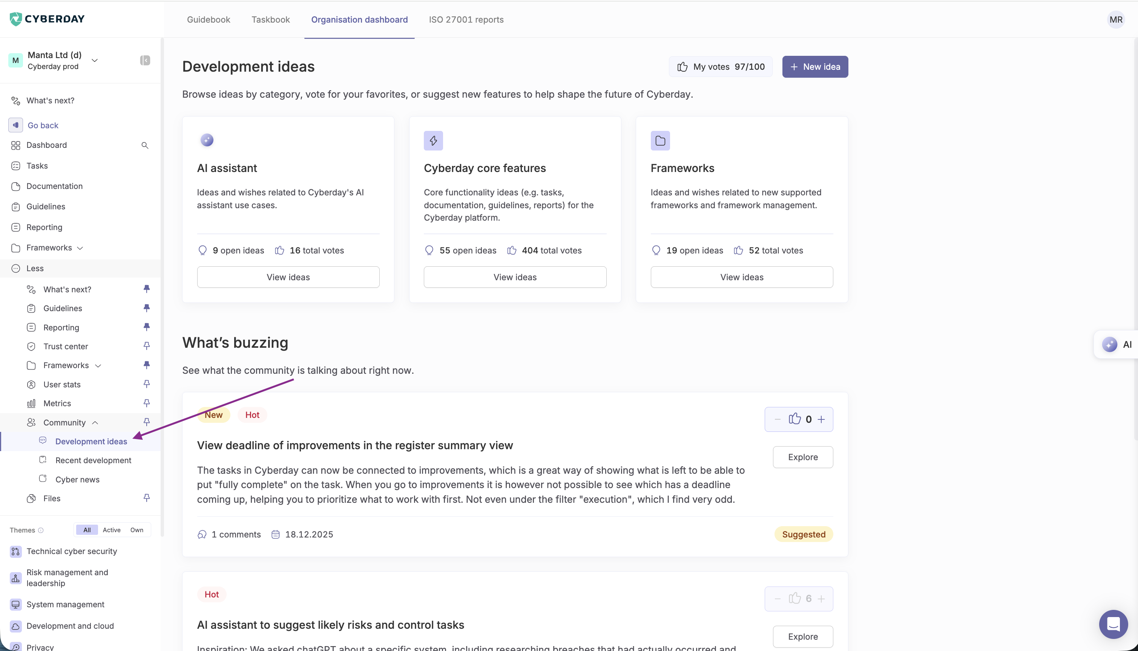Open the chat support bubble icon
The image size is (1138, 651).
[x=1113, y=624]
